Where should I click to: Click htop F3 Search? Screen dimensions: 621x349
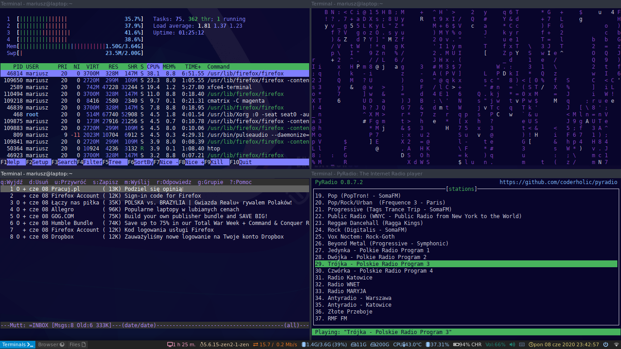click(x=64, y=162)
